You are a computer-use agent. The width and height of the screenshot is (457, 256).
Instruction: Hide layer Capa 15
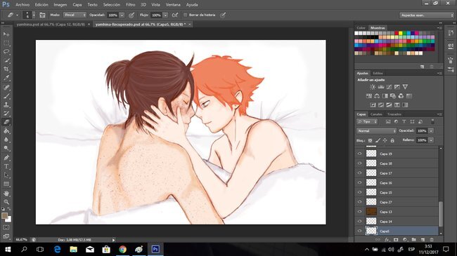click(359, 192)
